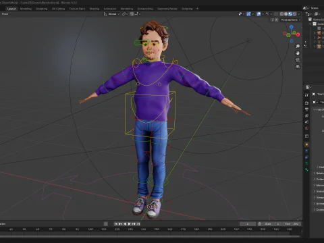Open the World properties tab icon
Screen dimensions: 324x243
point(306,128)
